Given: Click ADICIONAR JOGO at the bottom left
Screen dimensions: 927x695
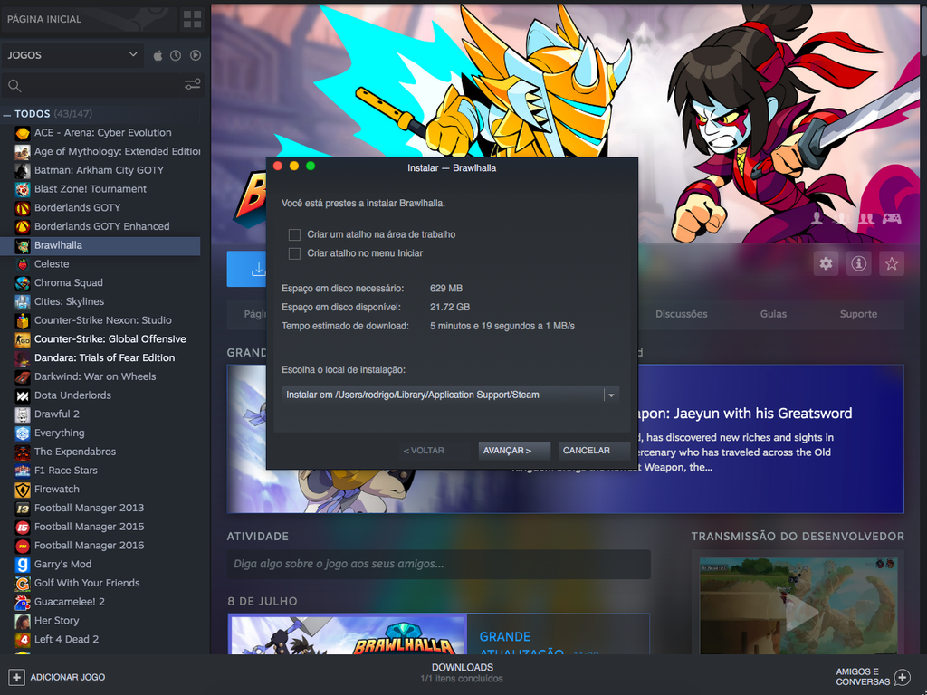Looking at the screenshot, I should coord(57,677).
